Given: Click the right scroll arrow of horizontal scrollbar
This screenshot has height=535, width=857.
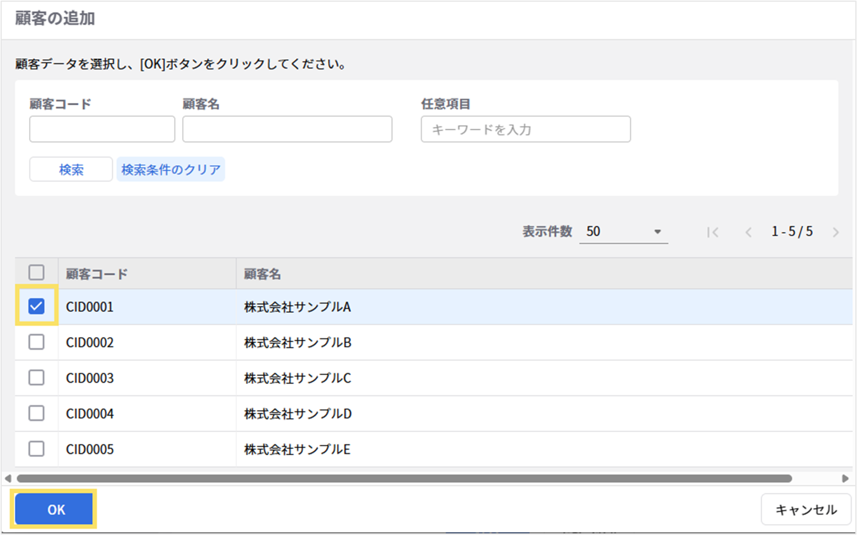Looking at the screenshot, I should [845, 479].
